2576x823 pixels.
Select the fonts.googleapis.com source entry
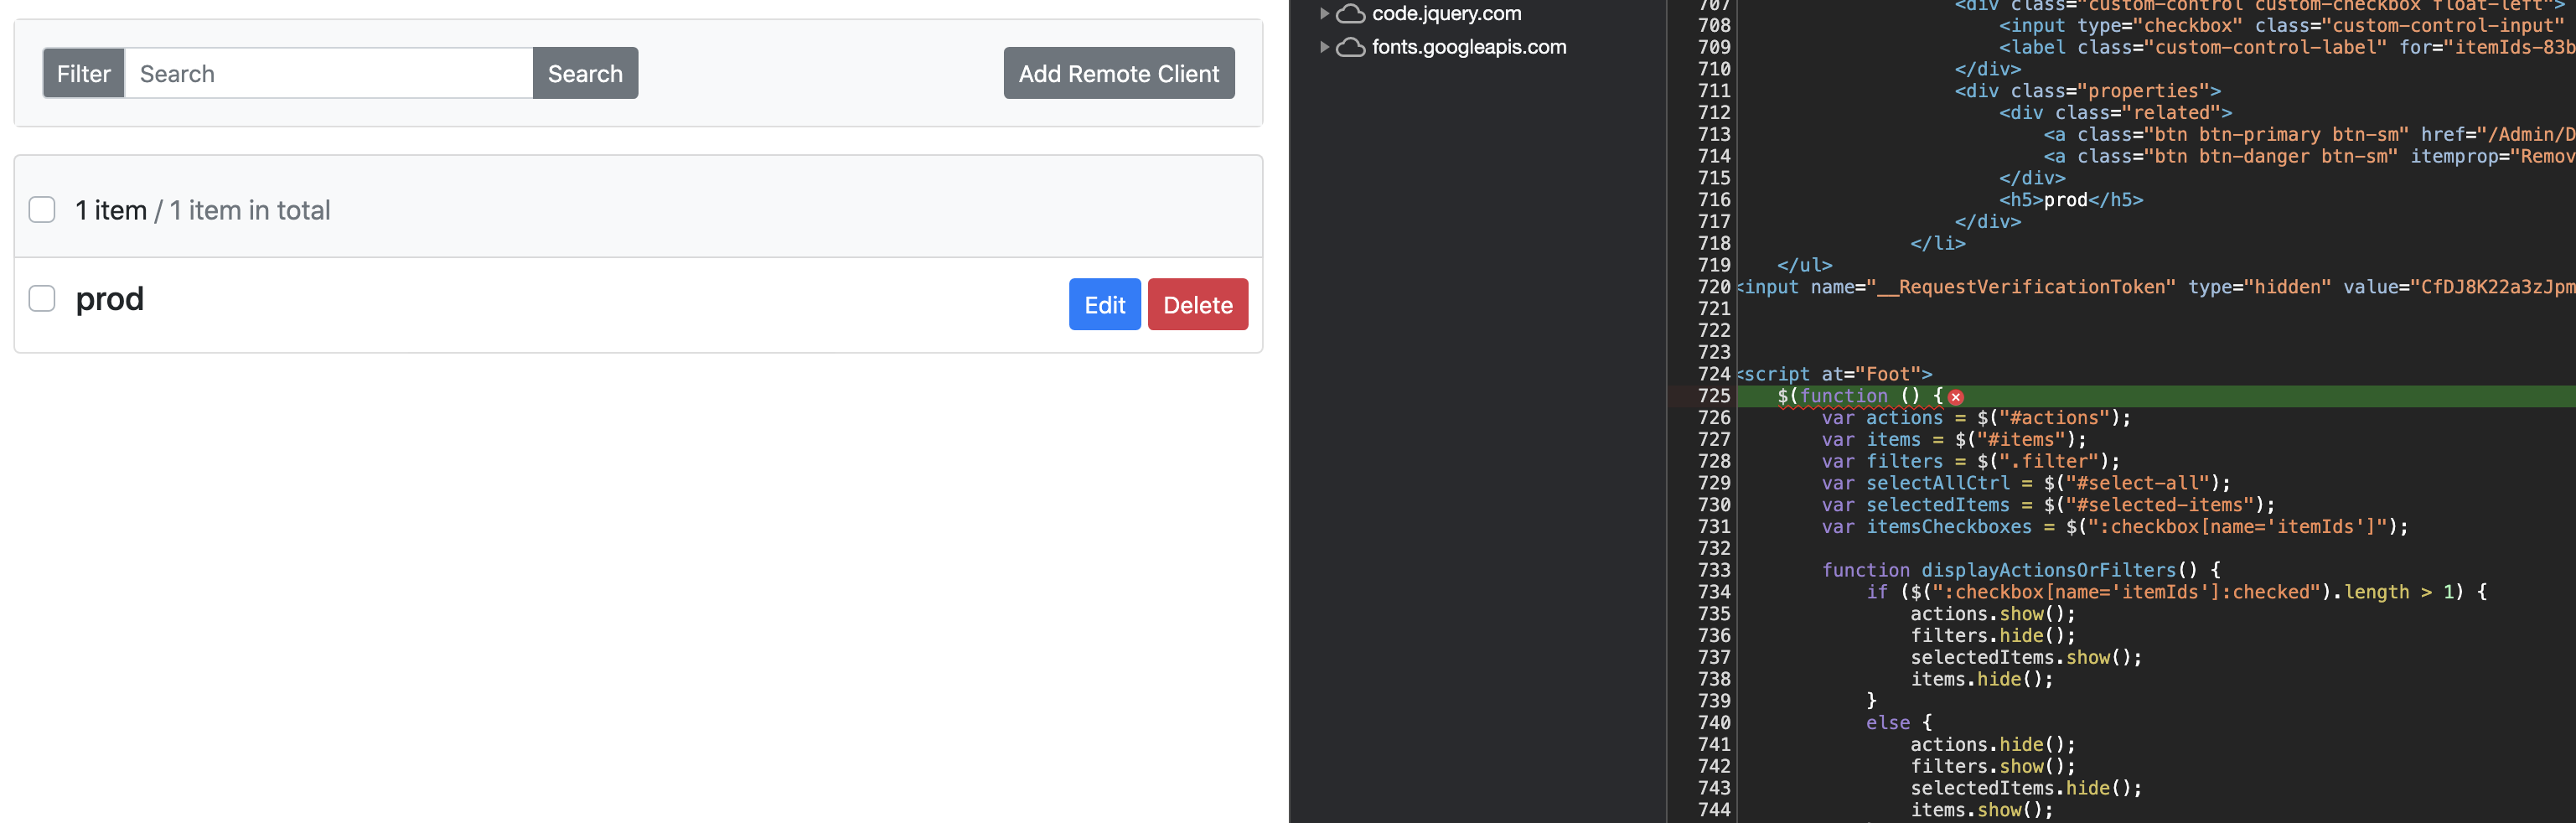(1469, 47)
